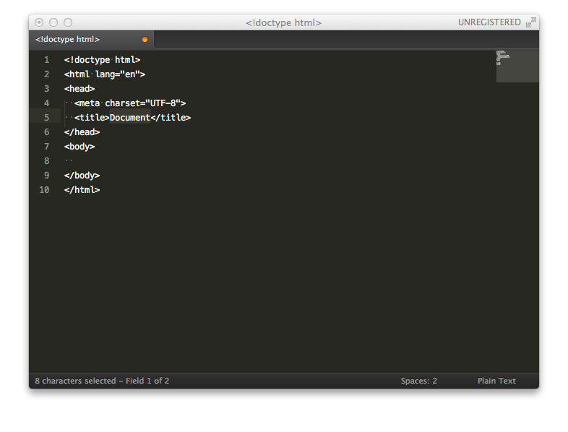Screen dimensions: 568x432
Task: Click the '<meta charset="UTF-8">' line
Action: pyautogui.click(x=130, y=103)
